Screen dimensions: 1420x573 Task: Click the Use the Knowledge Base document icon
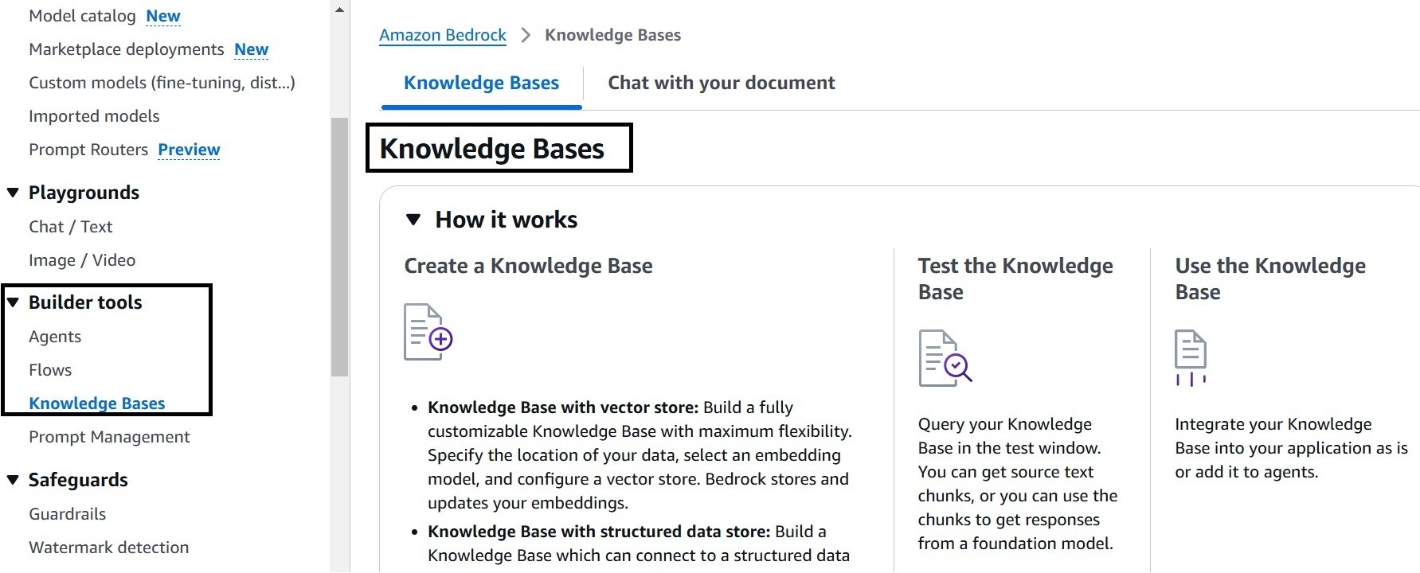tap(1191, 357)
